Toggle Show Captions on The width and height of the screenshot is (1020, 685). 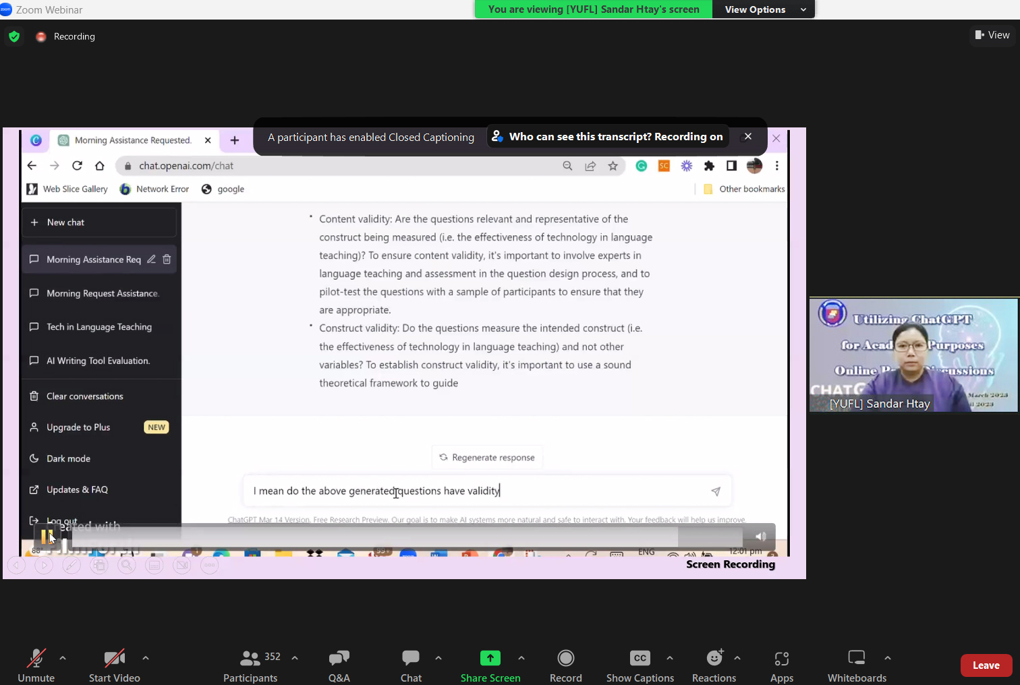click(640, 665)
